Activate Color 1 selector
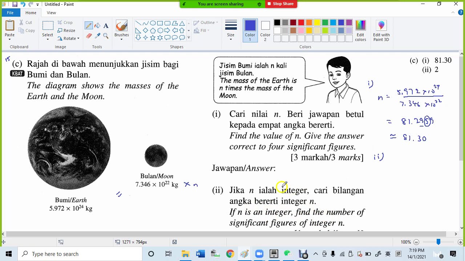465x261 pixels. (x=250, y=31)
